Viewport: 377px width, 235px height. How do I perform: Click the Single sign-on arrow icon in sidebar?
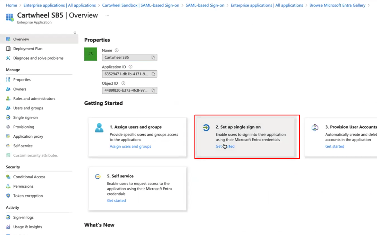click(8, 117)
